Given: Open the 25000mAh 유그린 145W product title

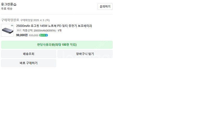Looking at the screenshot, I should (x=54, y=26).
